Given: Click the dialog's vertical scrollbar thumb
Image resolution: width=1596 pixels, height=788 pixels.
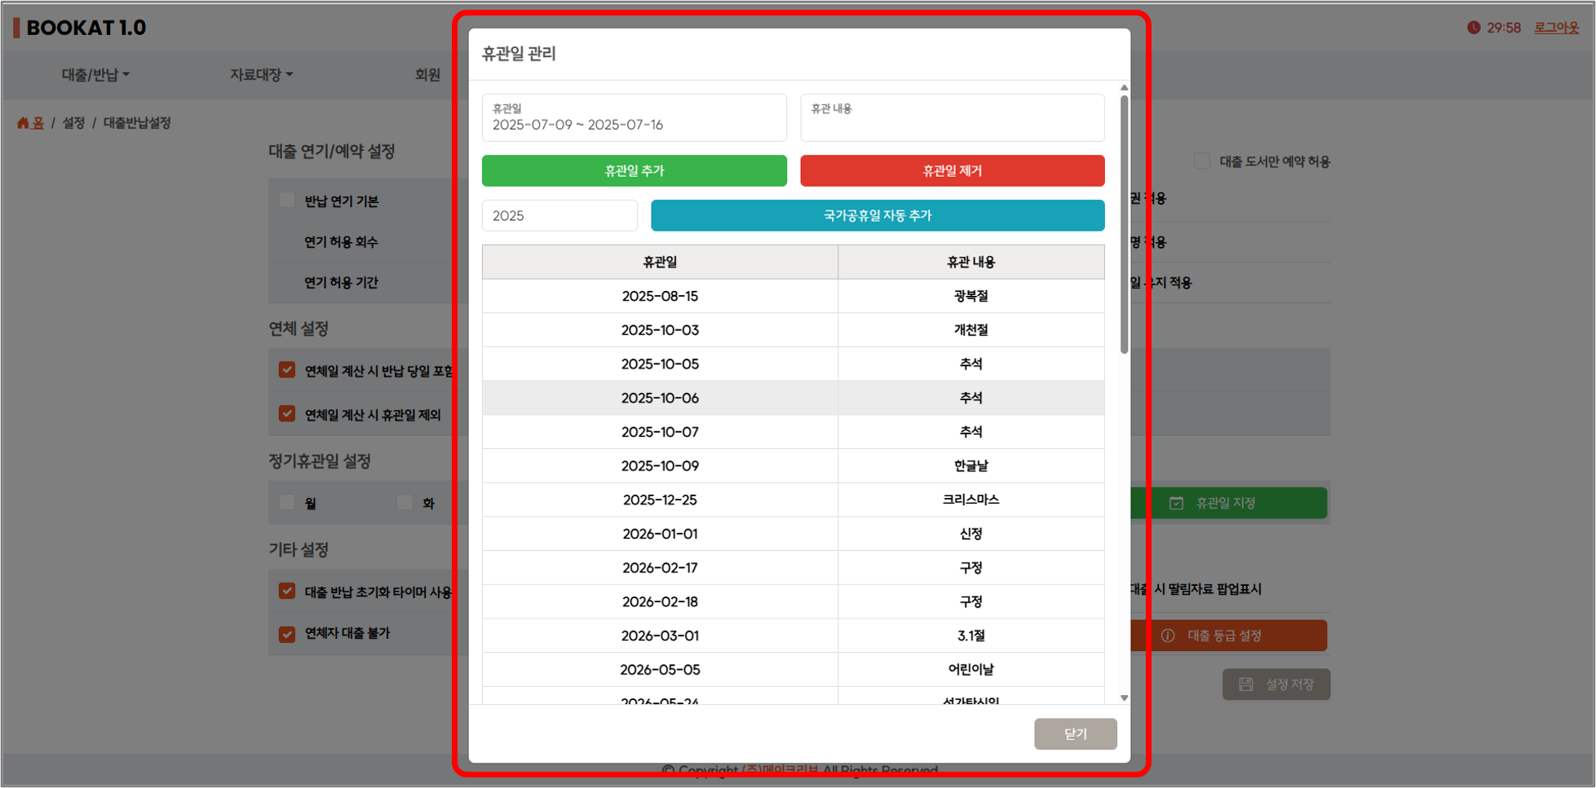Looking at the screenshot, I should point(1124,224).
